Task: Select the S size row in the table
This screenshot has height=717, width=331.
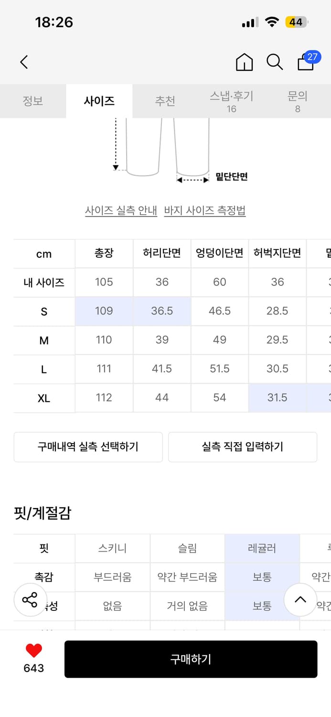Action: [x=43, y=311]
